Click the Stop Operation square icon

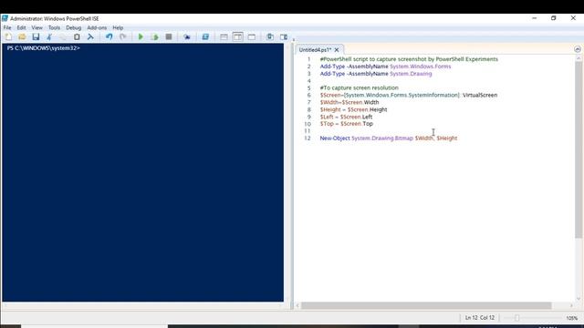[x=169, y=36]
